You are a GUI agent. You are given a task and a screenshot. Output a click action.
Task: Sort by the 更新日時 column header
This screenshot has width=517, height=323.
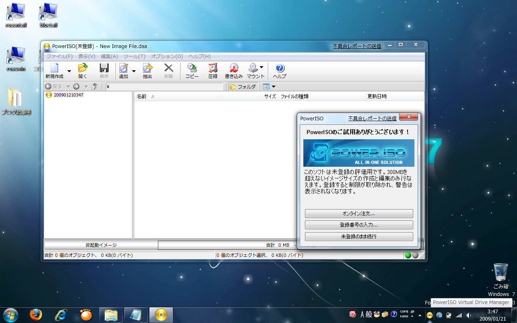(394, 96)
